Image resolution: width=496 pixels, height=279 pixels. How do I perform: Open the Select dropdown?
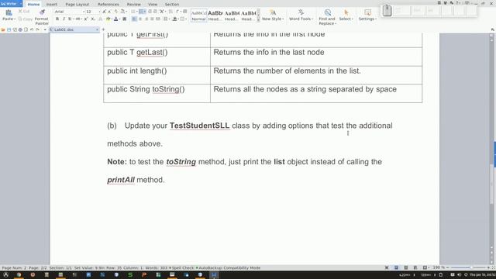tap(346, 15)
